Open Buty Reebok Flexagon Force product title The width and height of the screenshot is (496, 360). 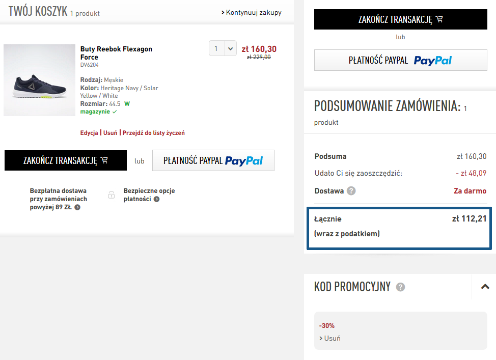[x=116, y=53]
